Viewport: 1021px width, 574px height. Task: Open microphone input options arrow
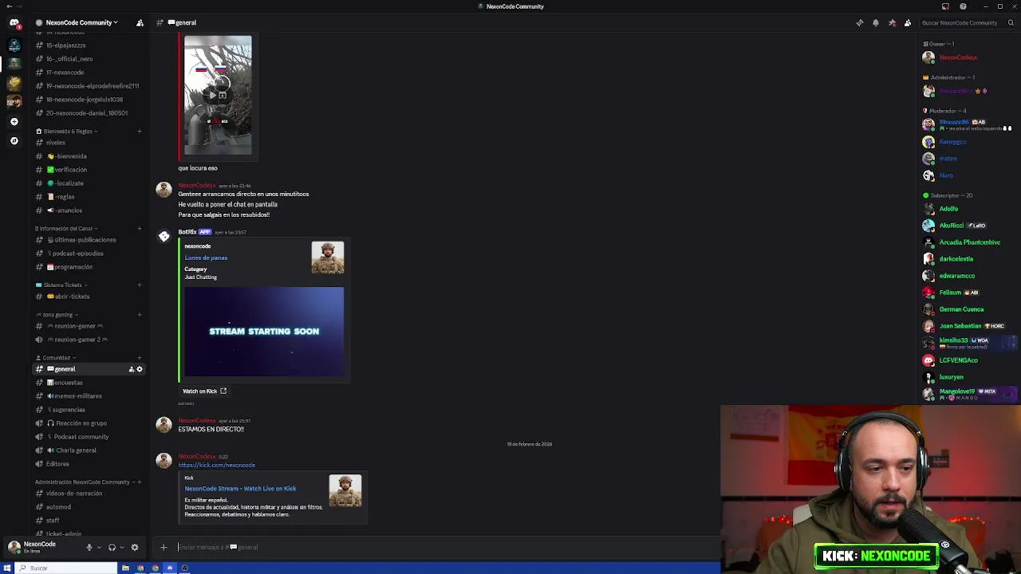click(x=99, y=547)
